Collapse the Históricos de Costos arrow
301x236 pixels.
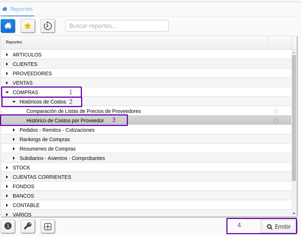pos(14,102)
